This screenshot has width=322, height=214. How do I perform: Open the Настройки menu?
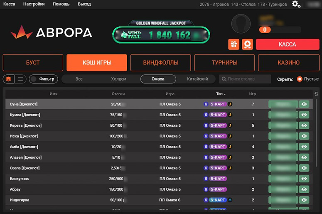34,4
